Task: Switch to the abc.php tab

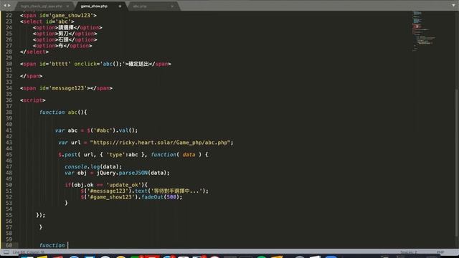Action: click(x=140, y=6)
